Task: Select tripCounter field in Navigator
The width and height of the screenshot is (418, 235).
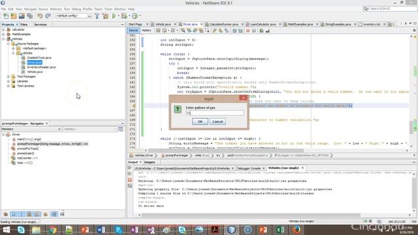Action: pyautogui.click(x=27, y=158)
